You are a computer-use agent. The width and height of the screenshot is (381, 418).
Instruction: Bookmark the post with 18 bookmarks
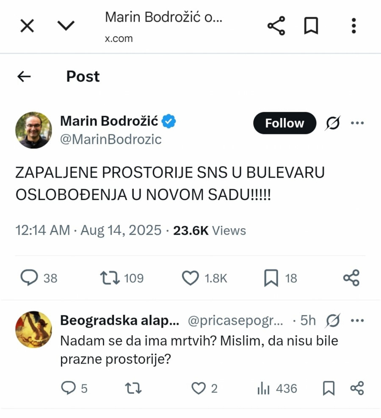[x=271, y=278]
